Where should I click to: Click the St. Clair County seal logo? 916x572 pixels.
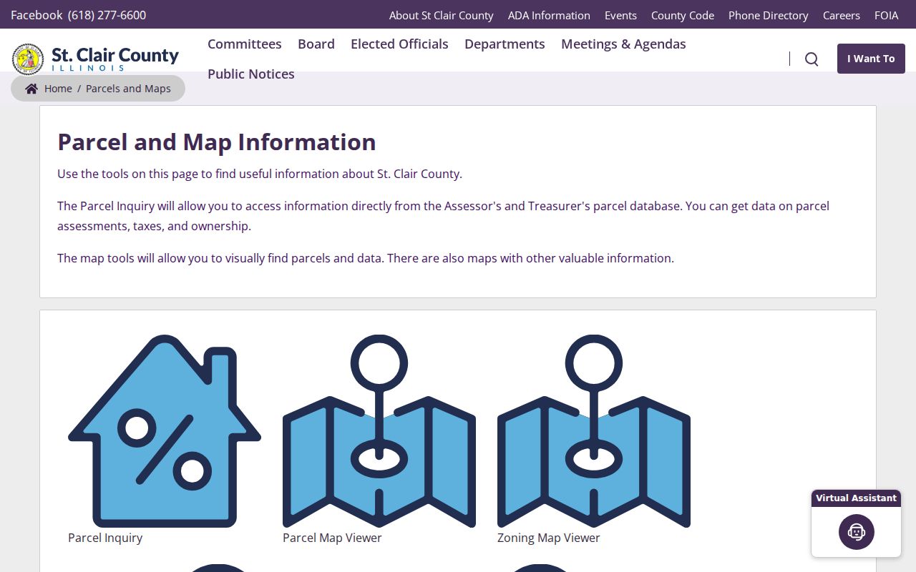[x=28, y=59]
